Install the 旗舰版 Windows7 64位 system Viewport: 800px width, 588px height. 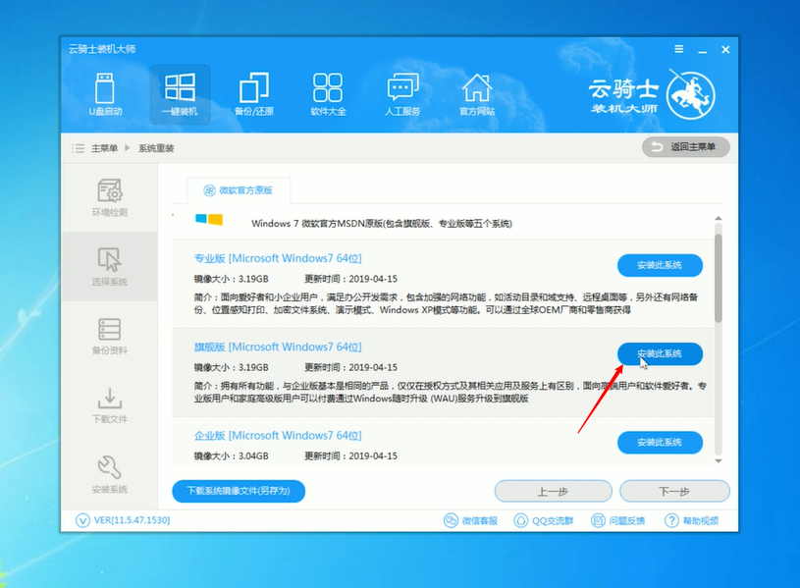660,353
